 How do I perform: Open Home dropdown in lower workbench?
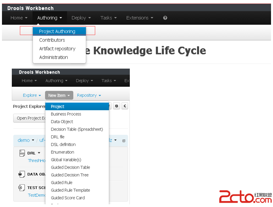coord(29,81)
